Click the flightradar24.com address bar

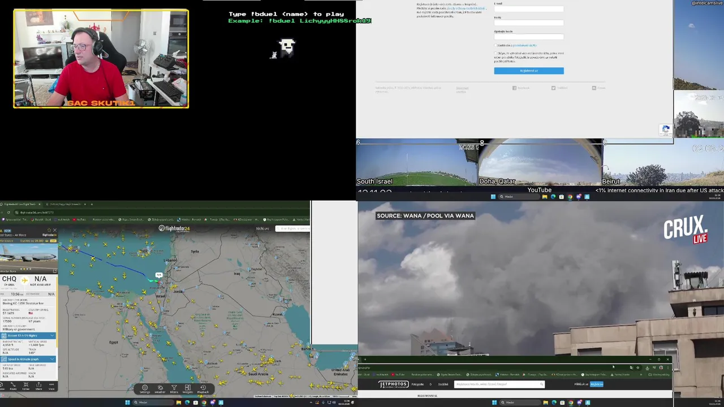click(x=161, y=213)
